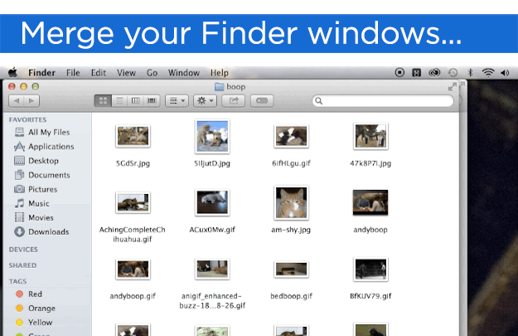Viewport: 518px width, 336px height.
Task: Select the 5GdSr.jpg thumbnail
Action: (133, 136)
